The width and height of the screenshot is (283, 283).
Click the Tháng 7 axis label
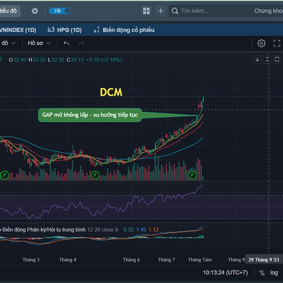click(x=166, y=260)
